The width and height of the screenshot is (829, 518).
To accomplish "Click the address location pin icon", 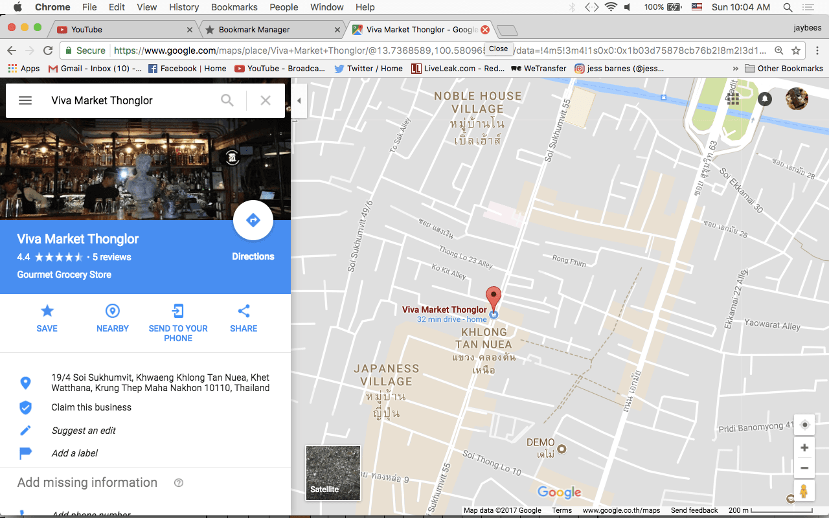I will 25,383.
